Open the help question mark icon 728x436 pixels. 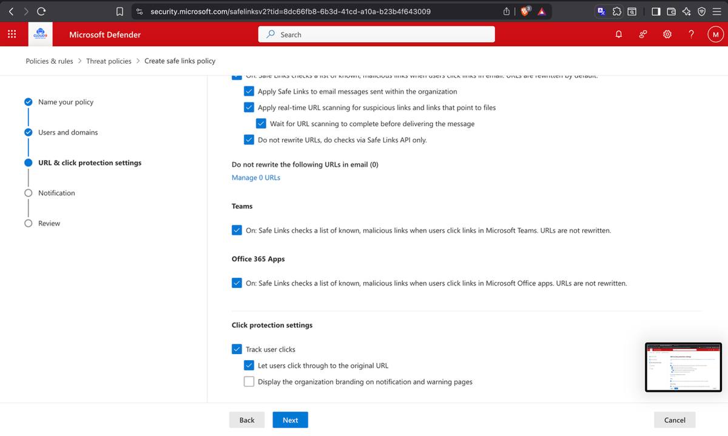(x=692, y=35)
